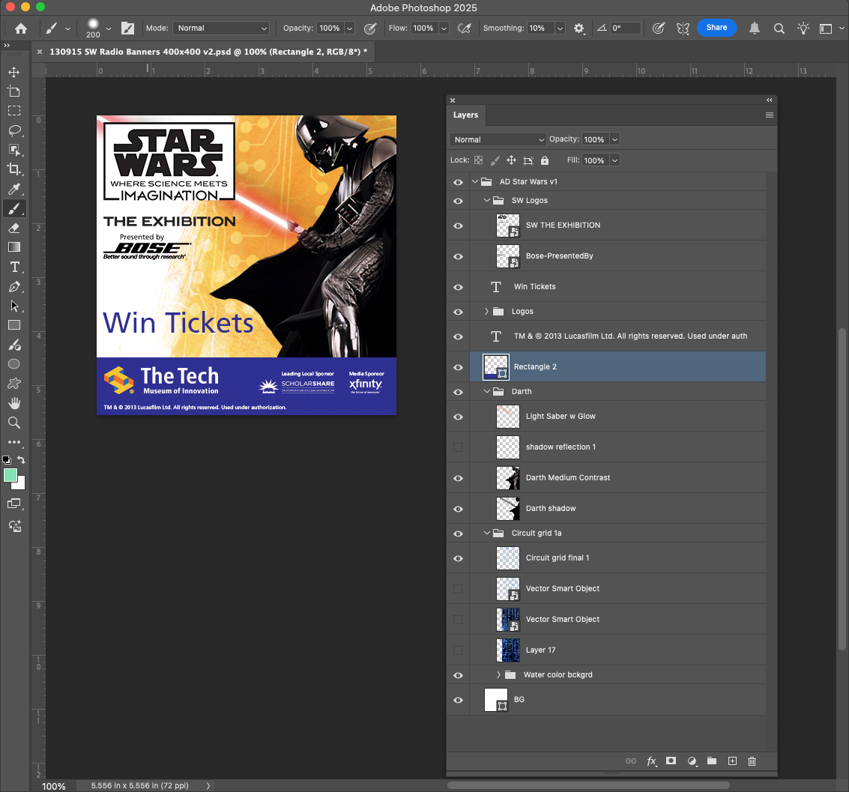Hide the Bose-PresentedBy layer
849x792 pixels.
pyautogui.click(x=458, y=256)
